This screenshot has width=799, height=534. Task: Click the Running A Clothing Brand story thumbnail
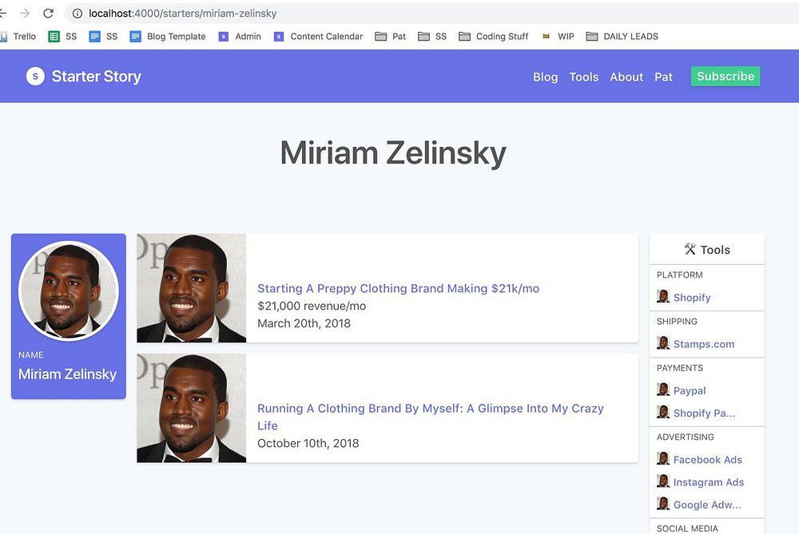[x=191, y=408]
